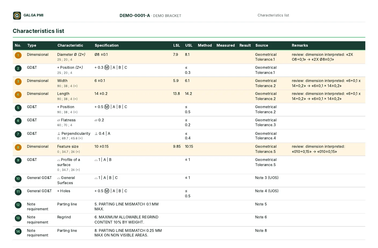Viewport: 378px width, 248px height.
Task: Select the orange number 3 badge
Action: coord(18,81)
